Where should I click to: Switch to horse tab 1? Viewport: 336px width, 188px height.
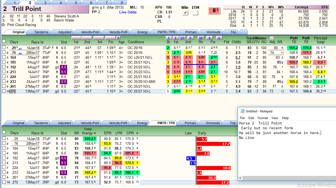15,2
